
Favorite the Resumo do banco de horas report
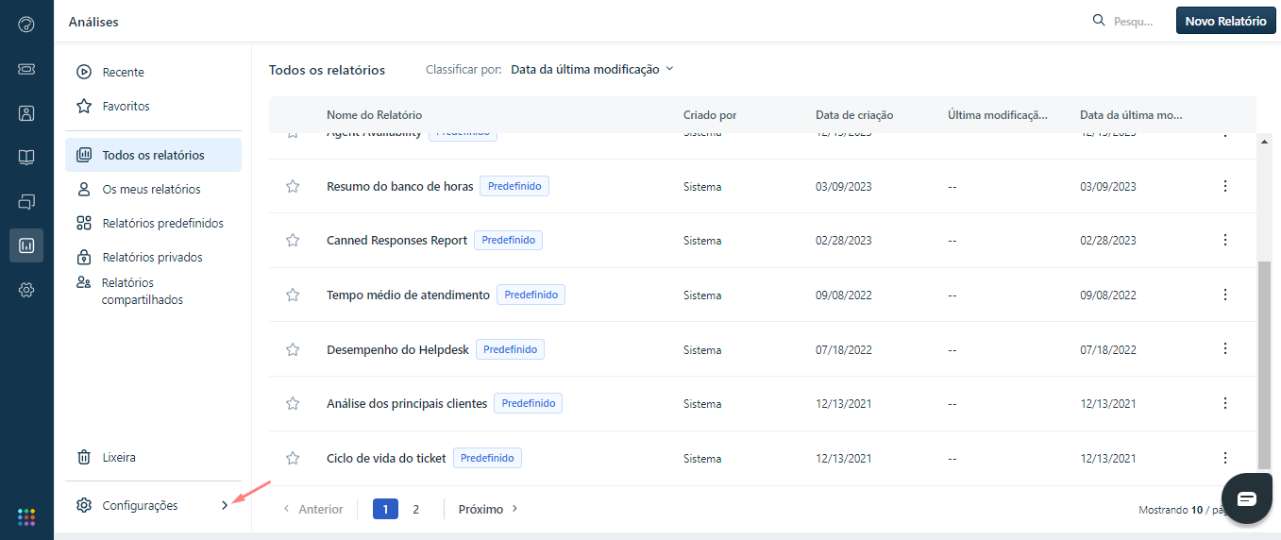click(x=293, y=186)
